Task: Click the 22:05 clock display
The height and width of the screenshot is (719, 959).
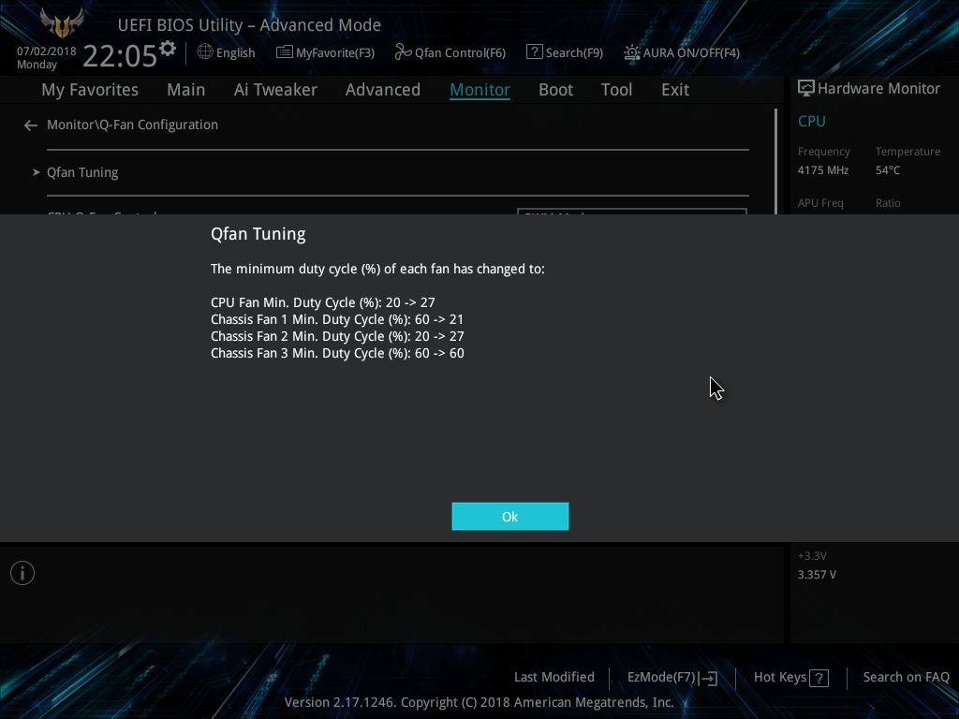Action: tap(120, 55)
